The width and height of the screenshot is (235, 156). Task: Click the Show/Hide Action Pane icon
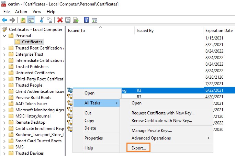(x=94, y=20)
